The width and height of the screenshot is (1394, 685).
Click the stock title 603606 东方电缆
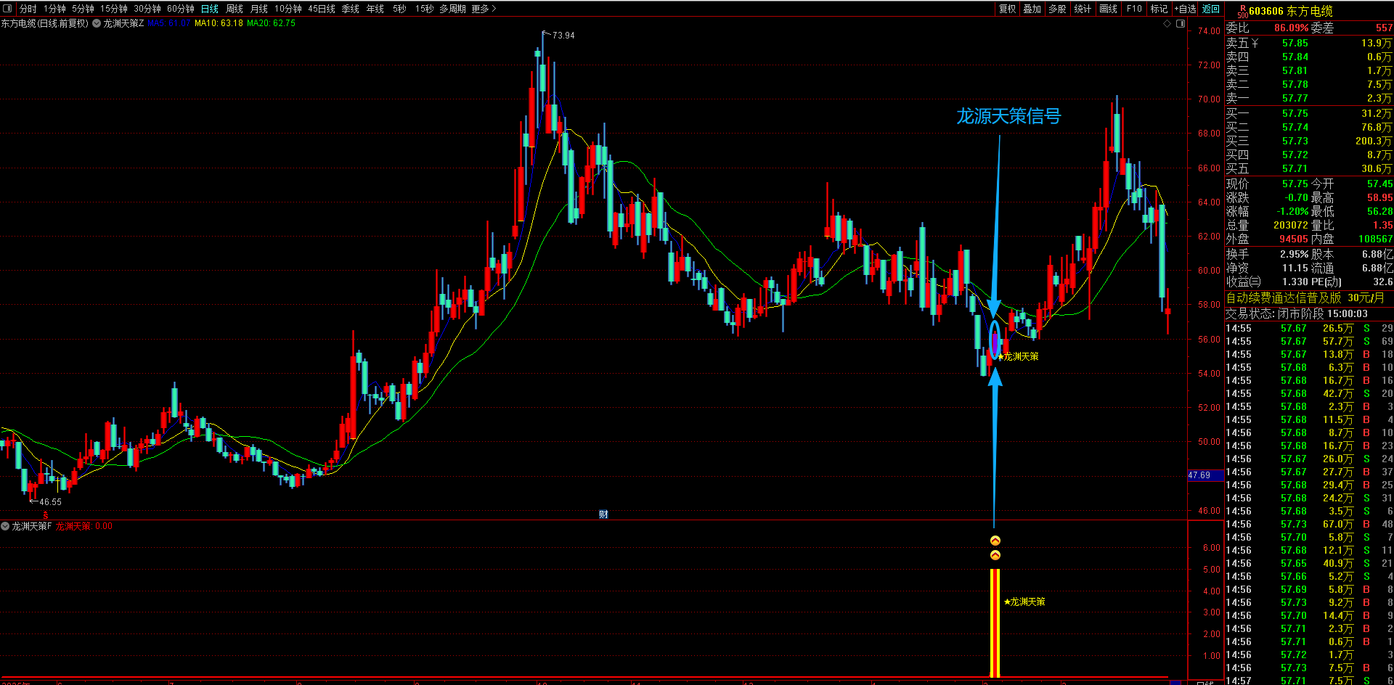click(x=1290, y=11)
